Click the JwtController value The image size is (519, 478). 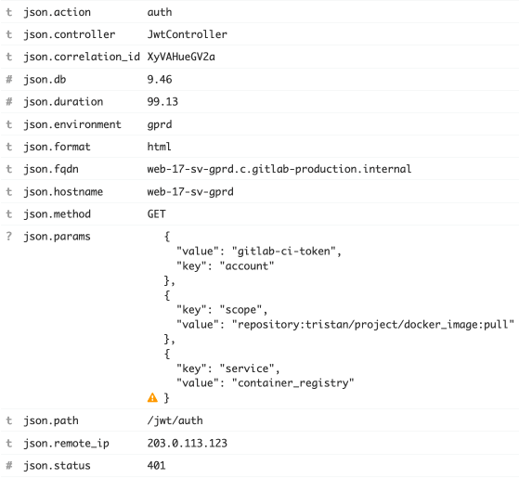(188, 34)
